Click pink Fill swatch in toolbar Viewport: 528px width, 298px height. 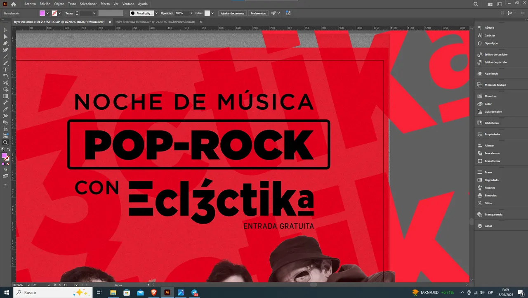4,155
